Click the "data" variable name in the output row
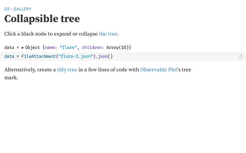246x153 pixels. tap(9, 47)
